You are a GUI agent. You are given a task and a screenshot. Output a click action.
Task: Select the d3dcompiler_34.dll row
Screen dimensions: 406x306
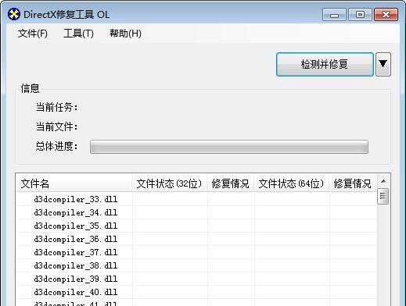[196, 212]
